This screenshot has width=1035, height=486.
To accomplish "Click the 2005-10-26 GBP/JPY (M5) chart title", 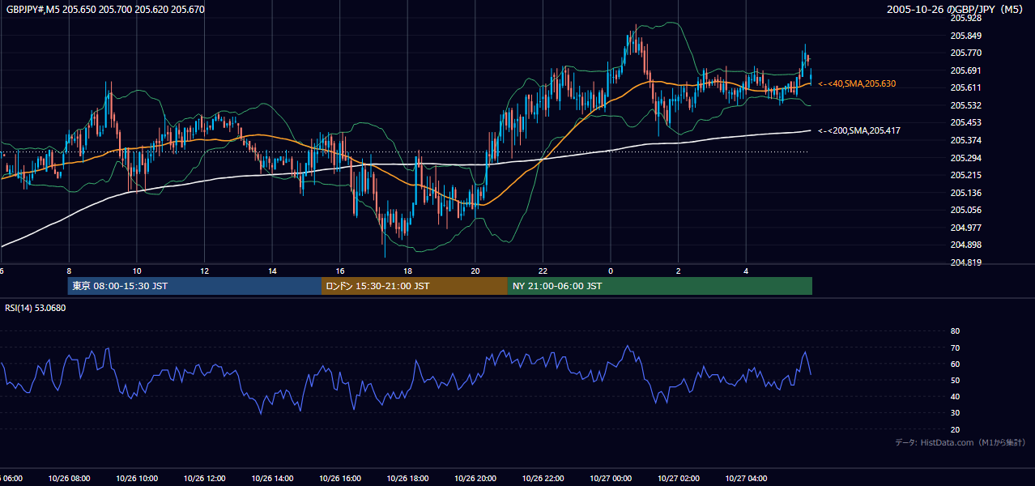I will [x=956, y=9].
